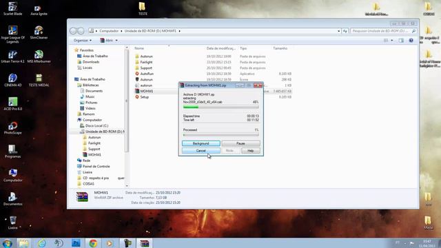441x248 pixels.
Task: Click the Explorer forward navigation arrow
Action: [x=81, y=31]
